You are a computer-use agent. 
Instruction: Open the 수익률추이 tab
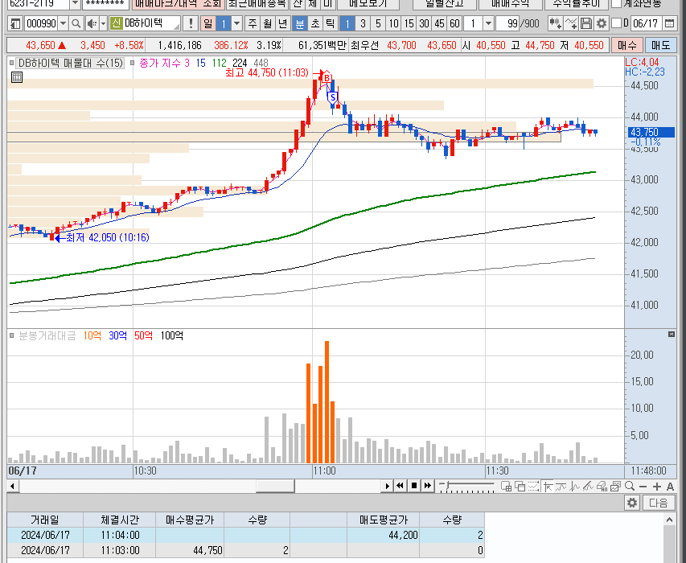tap(576, 4)
